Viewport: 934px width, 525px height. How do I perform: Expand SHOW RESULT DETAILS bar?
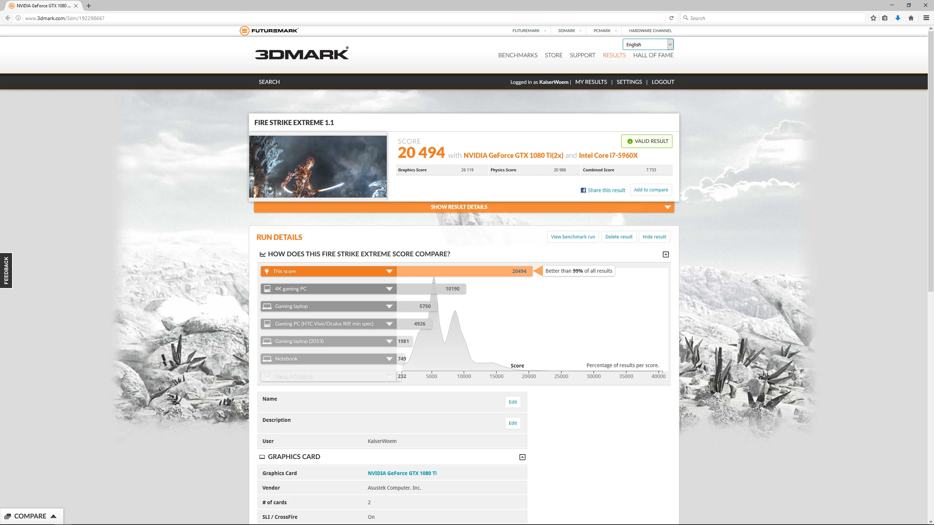(464, 207)
